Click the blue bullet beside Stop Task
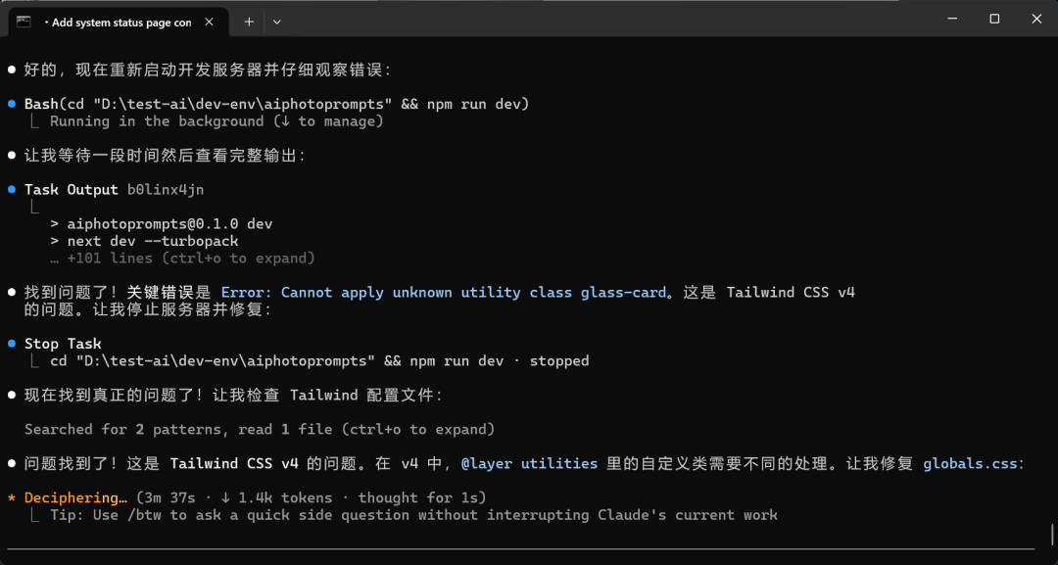 coord(12,344)
